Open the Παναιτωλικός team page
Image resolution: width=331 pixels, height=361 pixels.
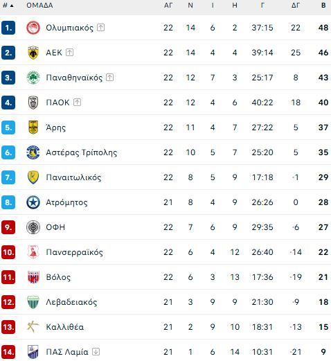coord(73,177)
